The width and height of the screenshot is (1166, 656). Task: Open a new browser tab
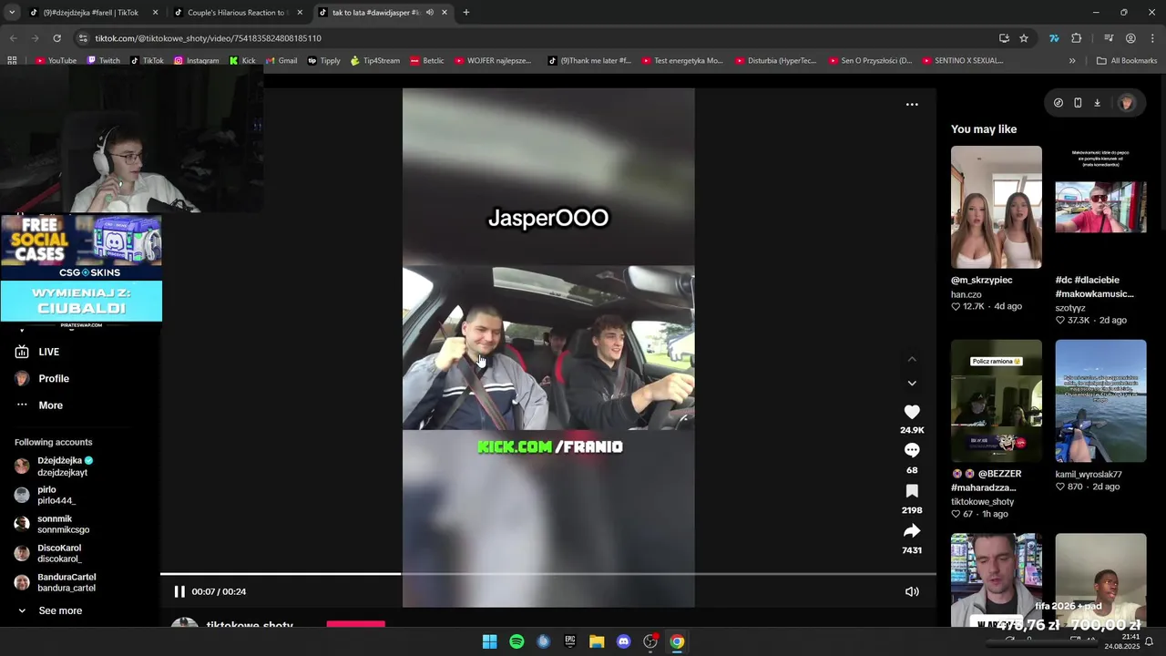click(466, 13)
